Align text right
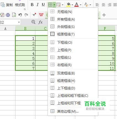This screenshot has width=117, height=119. [x=110, y=5]
